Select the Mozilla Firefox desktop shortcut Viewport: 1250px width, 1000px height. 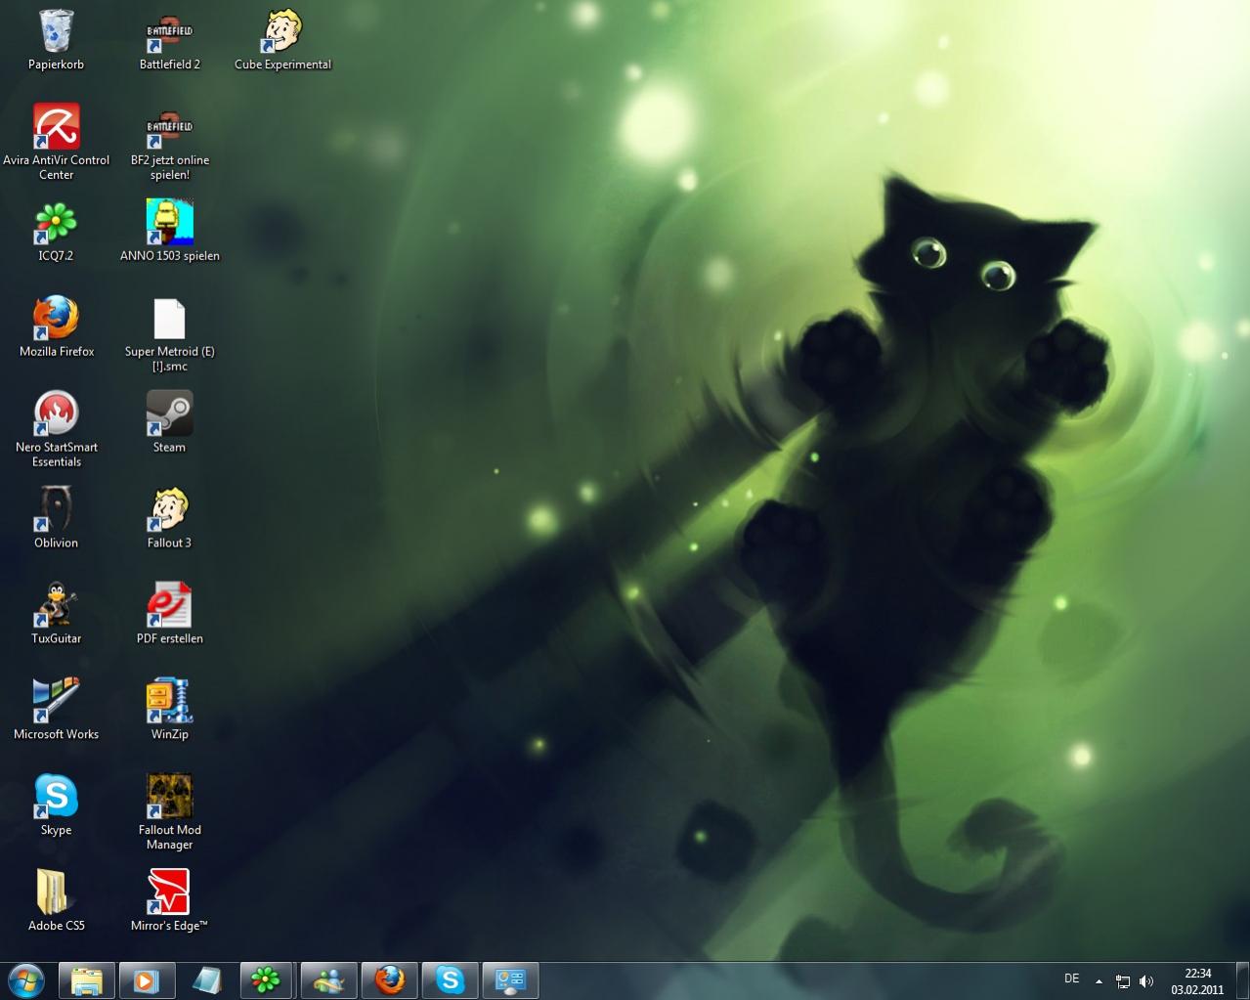point(56,326)
